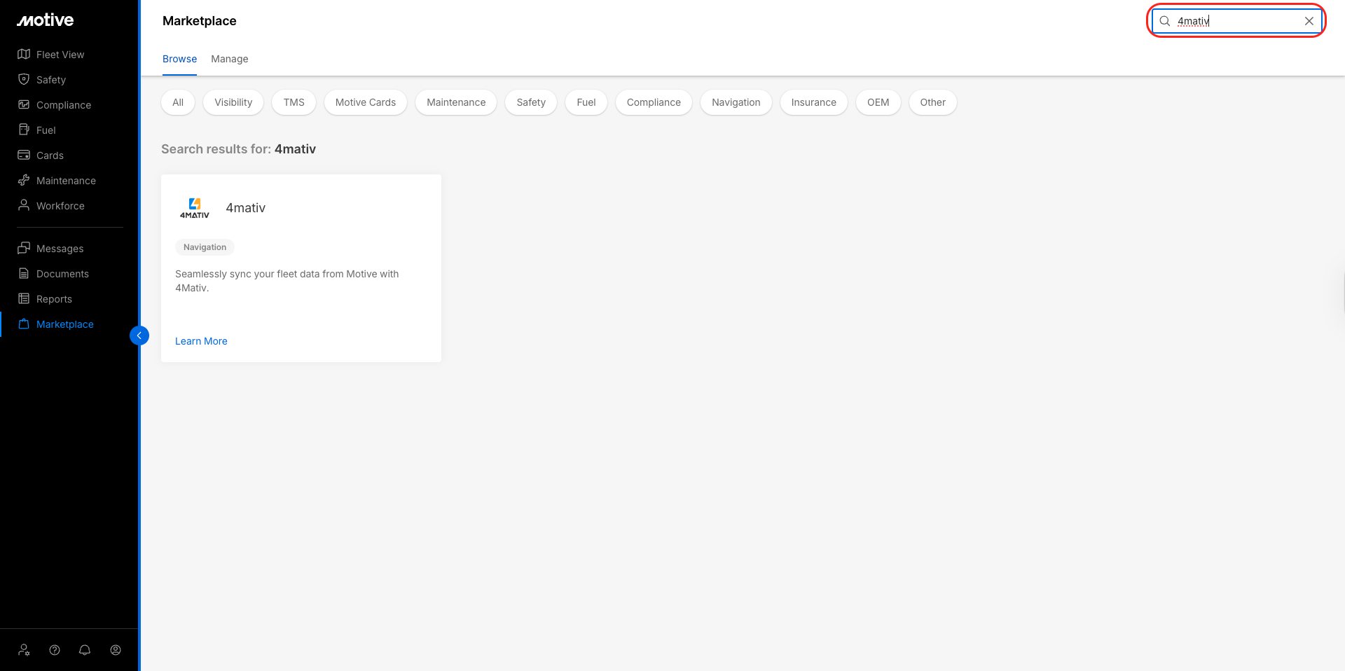Filter by Other category
Image resolution: width=1345 pixels, height=671 pixels.
[933, 102]
